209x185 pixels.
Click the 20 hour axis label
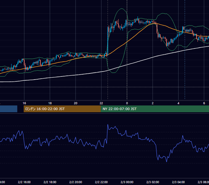click(76, 103)
